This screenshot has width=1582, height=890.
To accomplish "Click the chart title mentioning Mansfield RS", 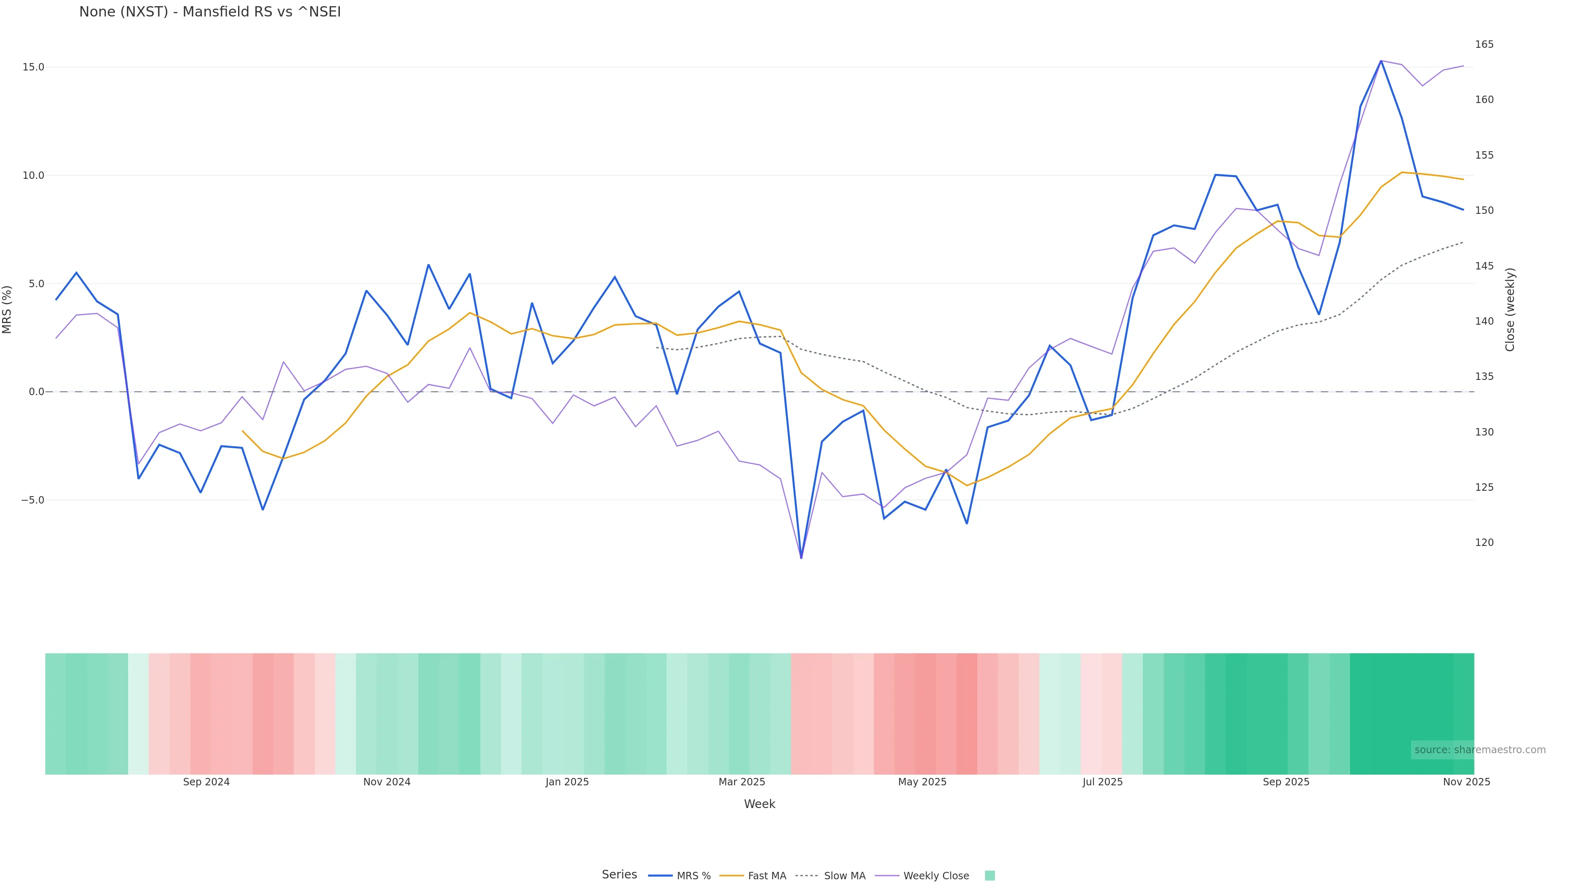I will (210, 12).
